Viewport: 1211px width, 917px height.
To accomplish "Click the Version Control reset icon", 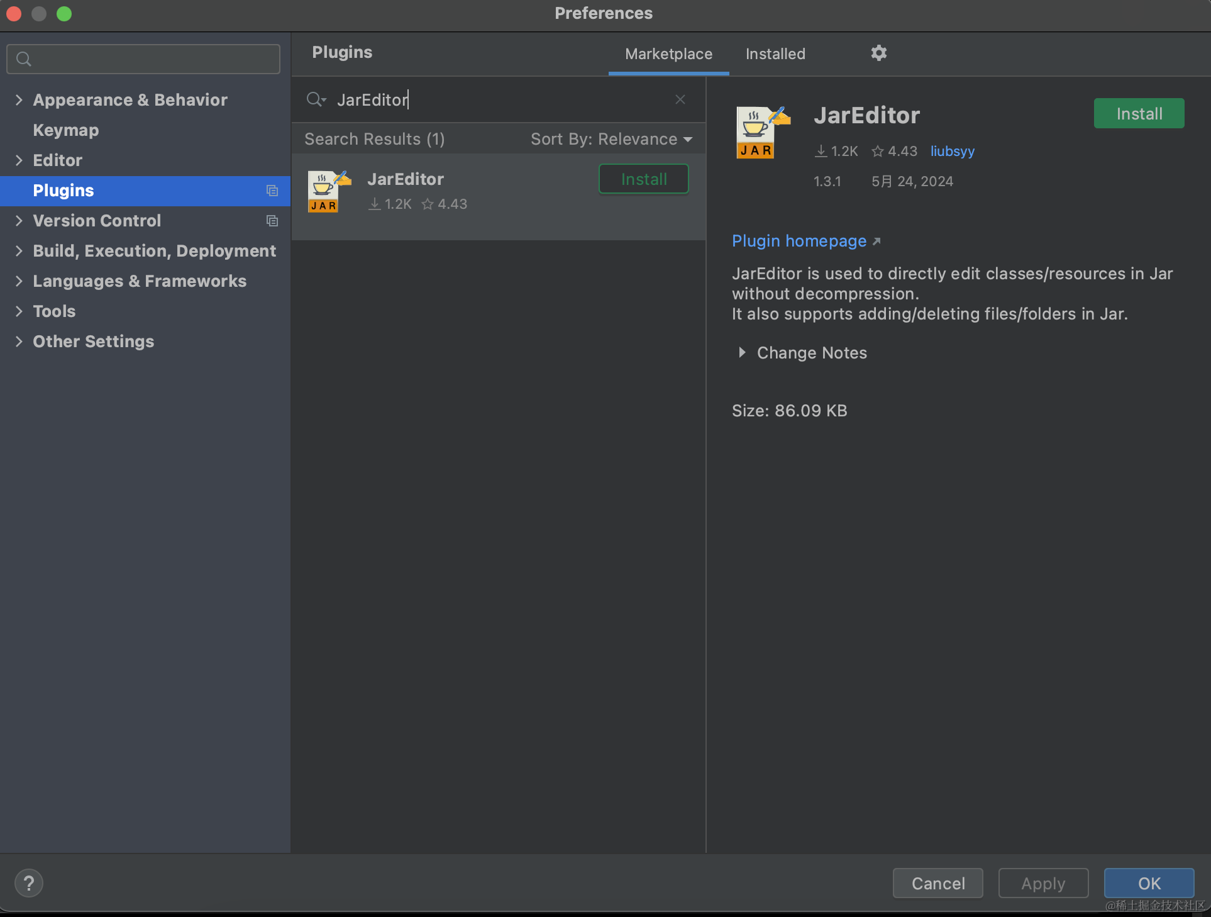I will coord(272,221).
